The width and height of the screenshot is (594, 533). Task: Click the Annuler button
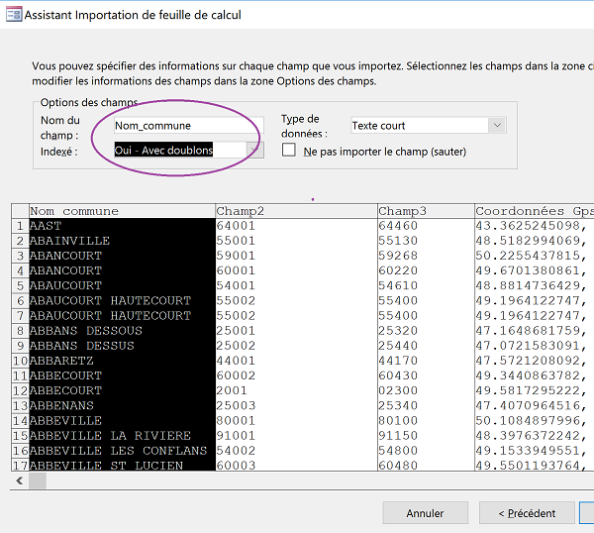(425, 513)
